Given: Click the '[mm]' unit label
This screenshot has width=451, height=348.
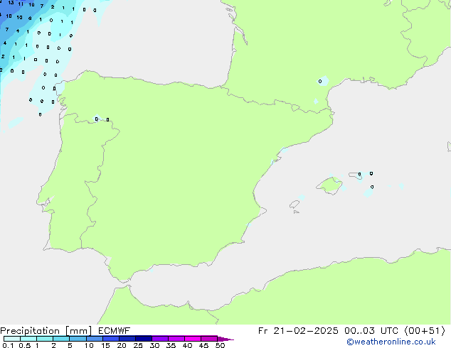Looking at the screenshot, I should [78, 331].
